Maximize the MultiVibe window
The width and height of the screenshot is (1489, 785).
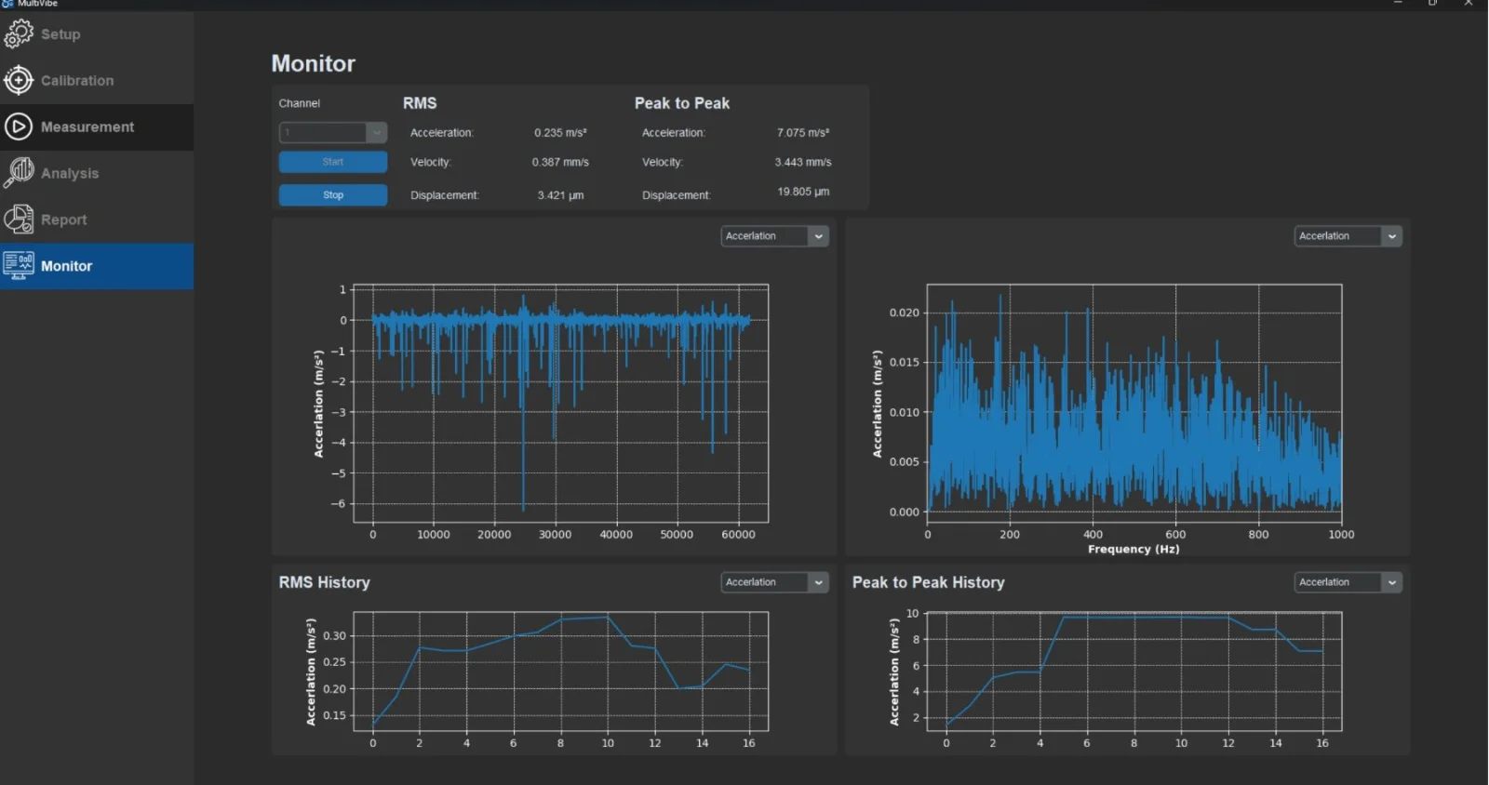coord(1433,4)
